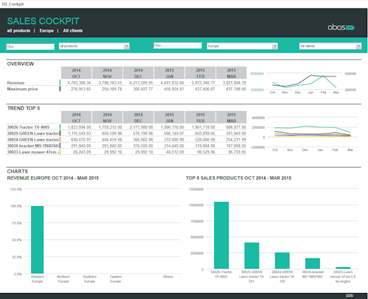
Task: Click TOP 5 SALES PRODUCTS chart title
Action: tap(239, 178)
